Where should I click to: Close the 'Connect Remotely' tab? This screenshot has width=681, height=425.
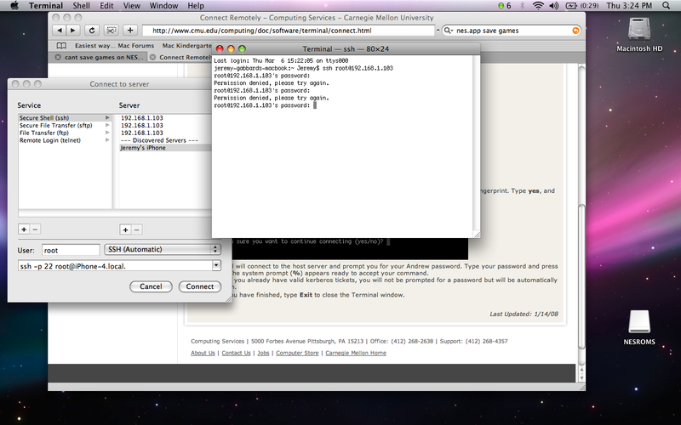(x=152, y=57)
